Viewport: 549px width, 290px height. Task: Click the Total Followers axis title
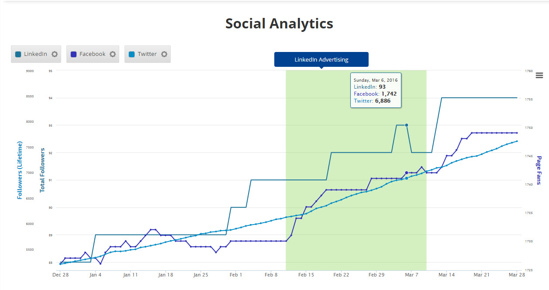[42, 170]
